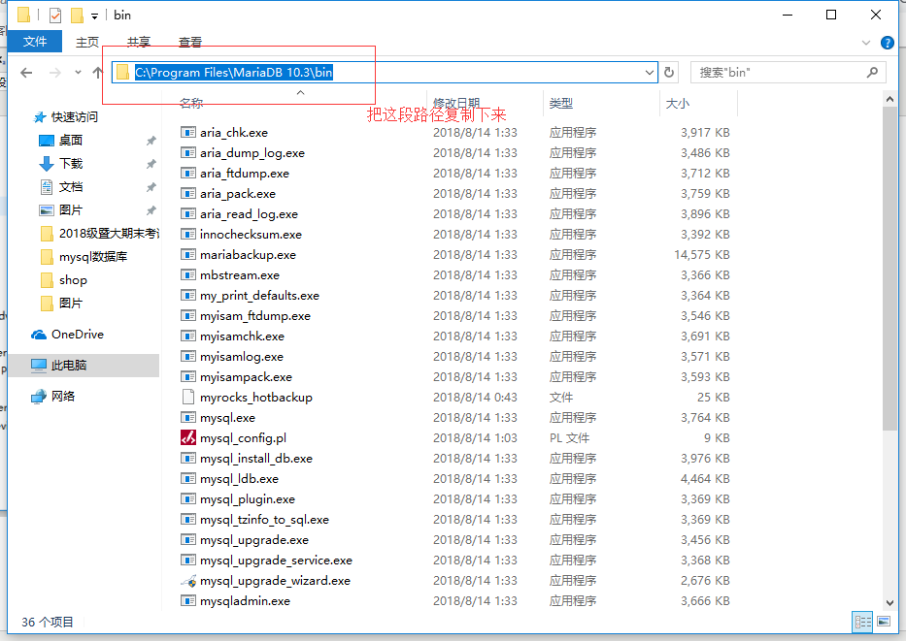Unpin 桌面 using its pin icon
This screenshot has width=906, height=641.
tap(151, 141)
